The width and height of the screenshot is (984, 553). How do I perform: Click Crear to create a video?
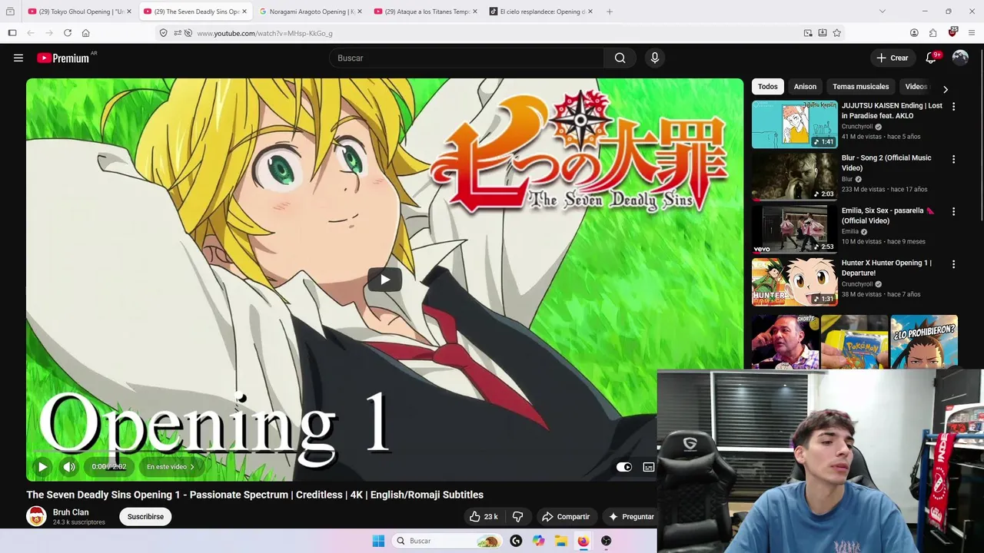pyautogui.click(x=893, y=58)
